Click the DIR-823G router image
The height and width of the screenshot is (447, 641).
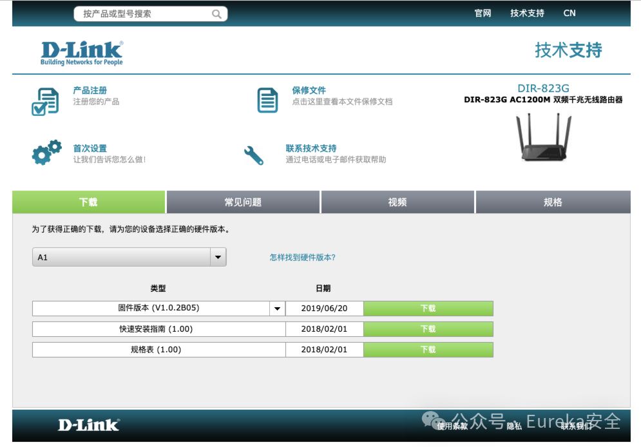pos(544,137)
